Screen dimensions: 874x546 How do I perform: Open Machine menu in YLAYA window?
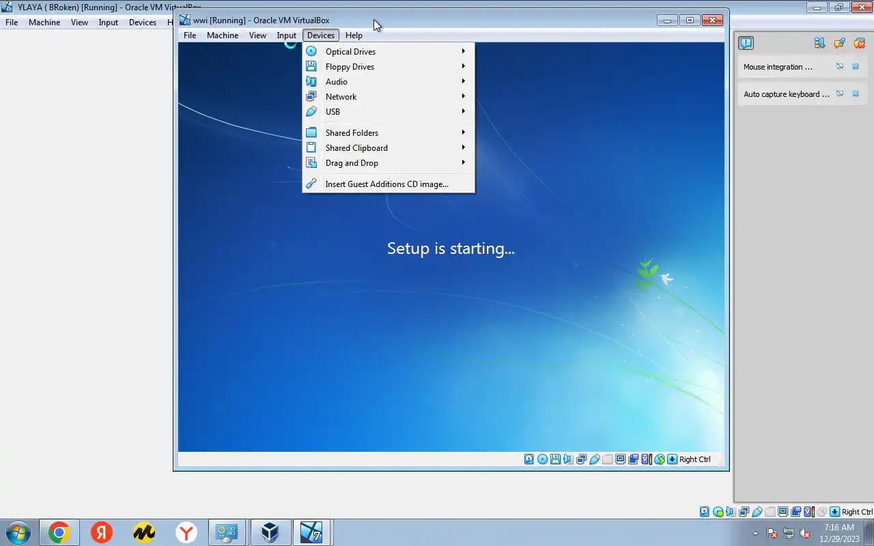tap(44, 22)
